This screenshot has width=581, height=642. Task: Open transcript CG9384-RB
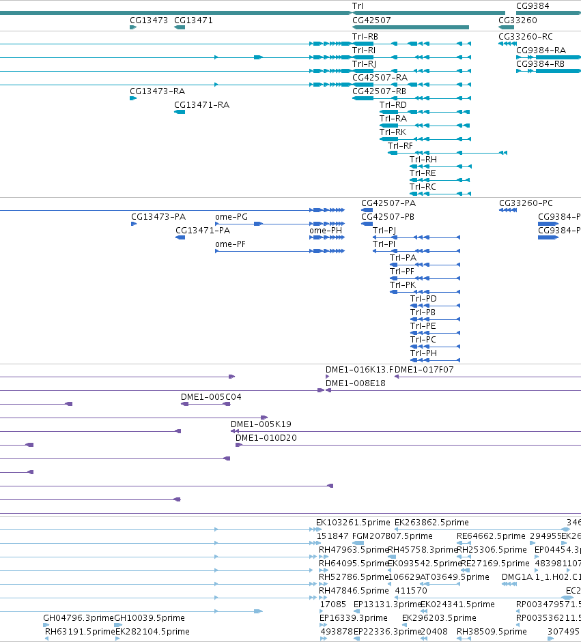click(x=540, y=64)
